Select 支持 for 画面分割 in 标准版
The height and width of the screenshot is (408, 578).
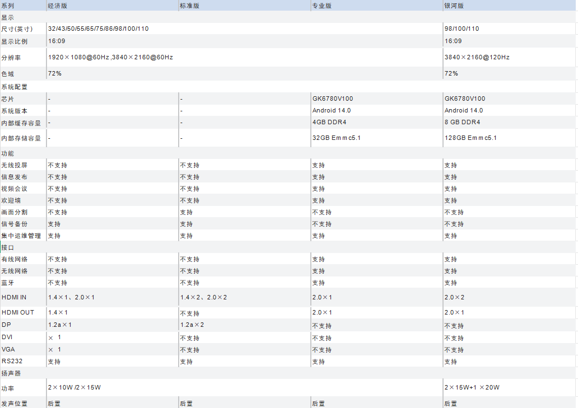coord(186,213)
